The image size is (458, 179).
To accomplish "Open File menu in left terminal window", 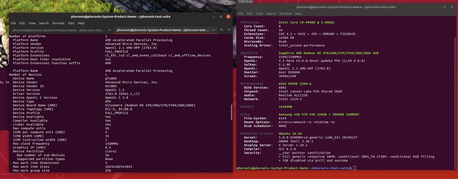I will (x=14, y=23).
